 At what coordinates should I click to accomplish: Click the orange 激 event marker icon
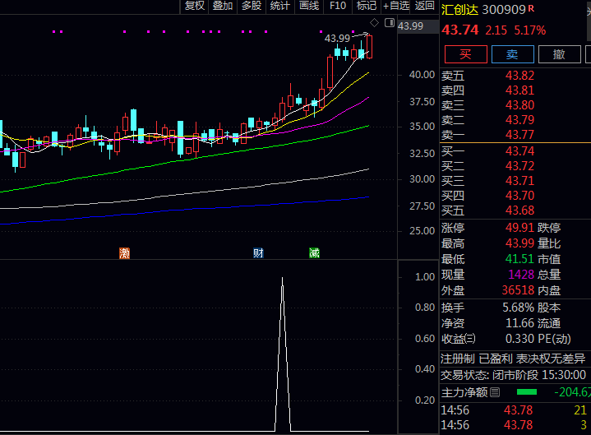[x=124, y=253]
